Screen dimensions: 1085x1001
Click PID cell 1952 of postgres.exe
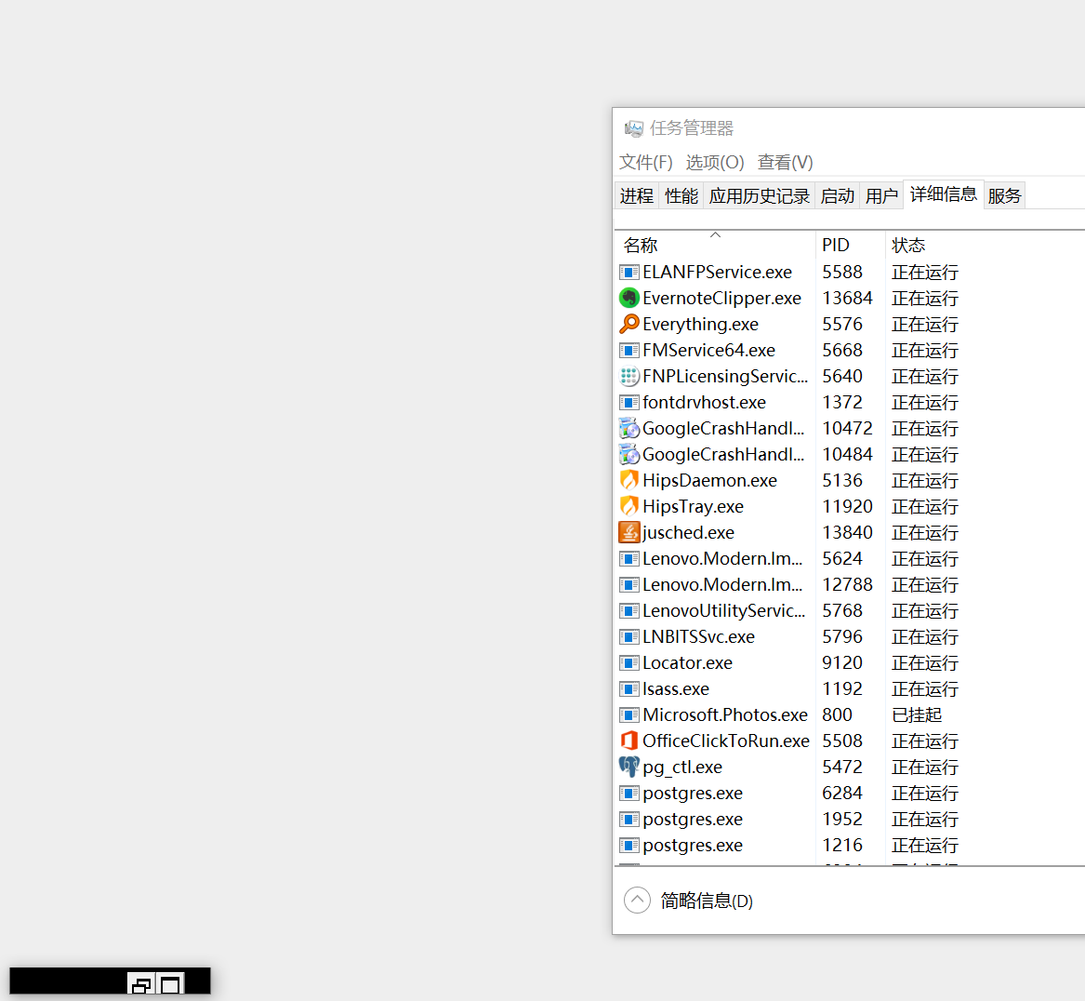pyautogui.click(x=842, y=819)
